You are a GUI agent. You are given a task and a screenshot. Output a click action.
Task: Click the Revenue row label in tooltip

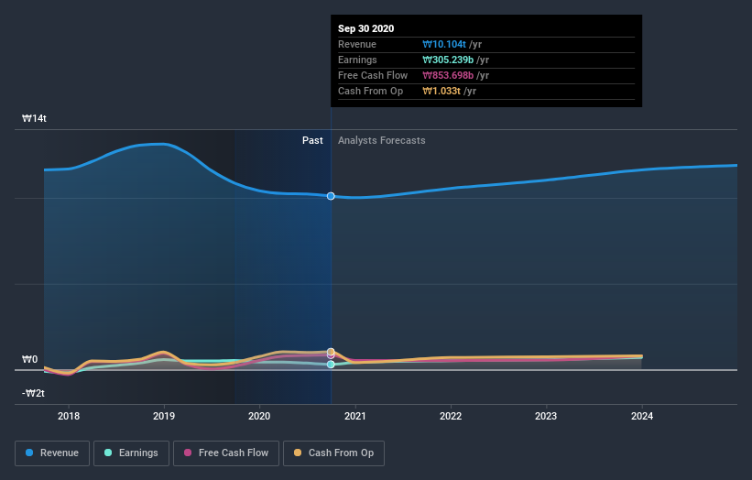pyautogui.click(x=357, y=44)
